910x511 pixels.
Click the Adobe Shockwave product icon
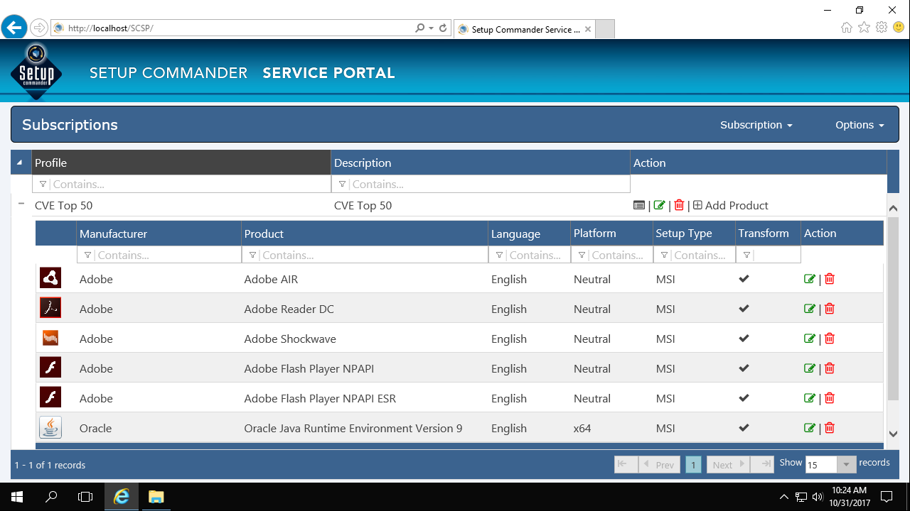(50, 338)
